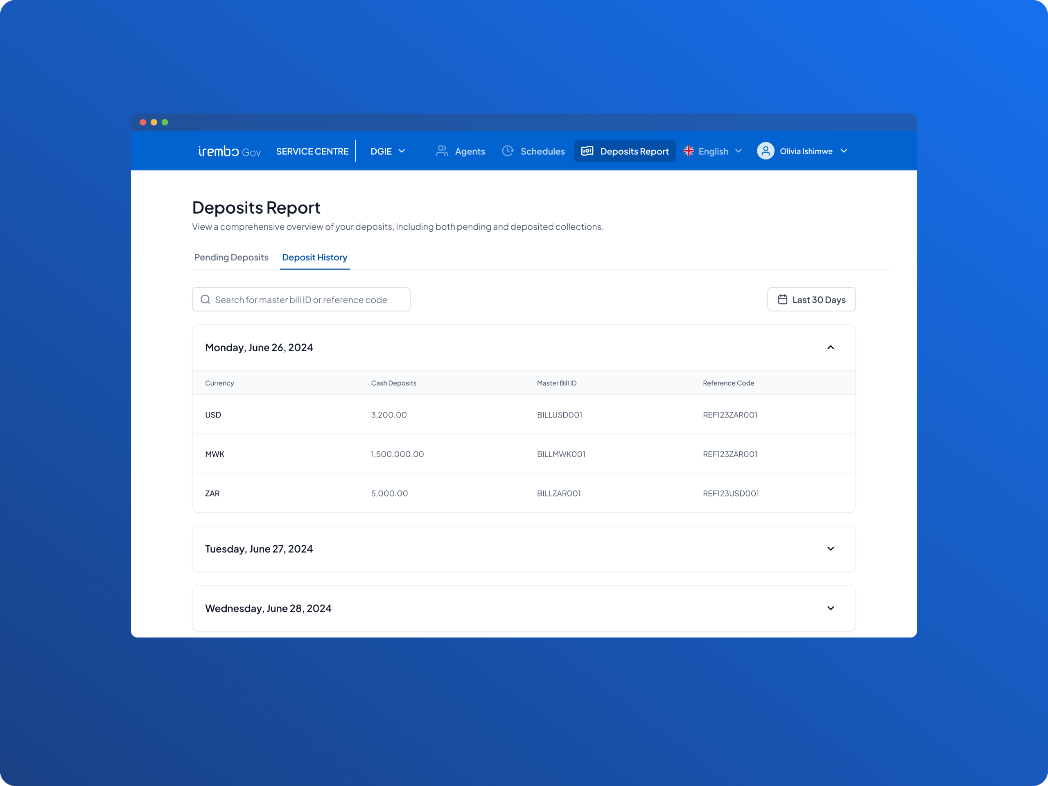1048x786 pixels.
Task: Select the Deposits Report menu item
Action: coord(625,151)
